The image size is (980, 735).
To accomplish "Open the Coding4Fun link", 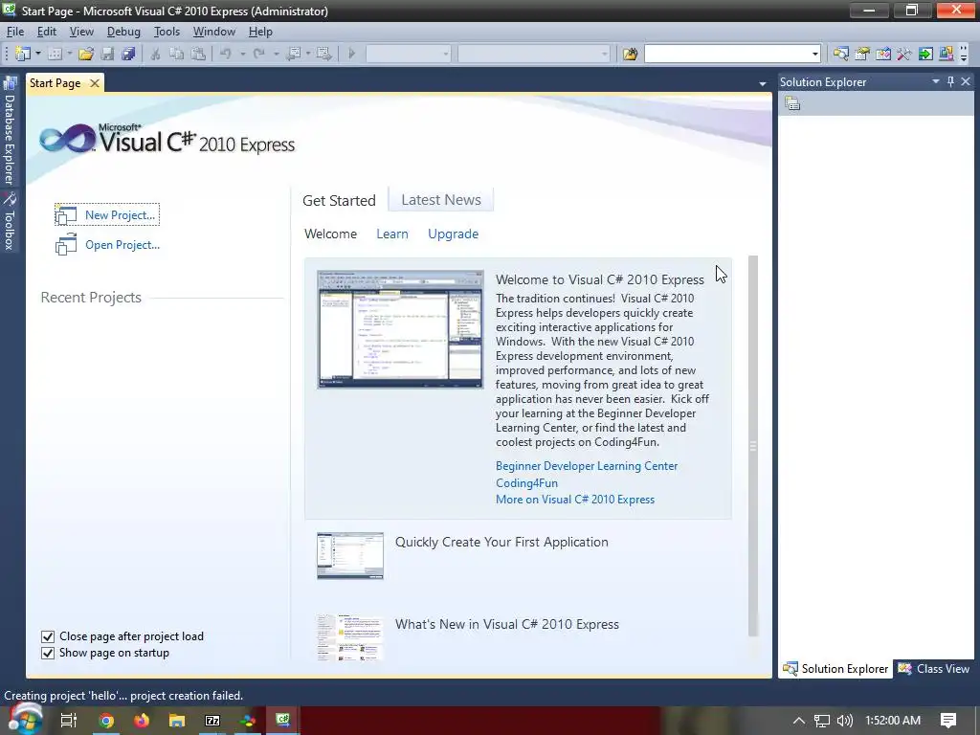I will (x=526, y=483).
